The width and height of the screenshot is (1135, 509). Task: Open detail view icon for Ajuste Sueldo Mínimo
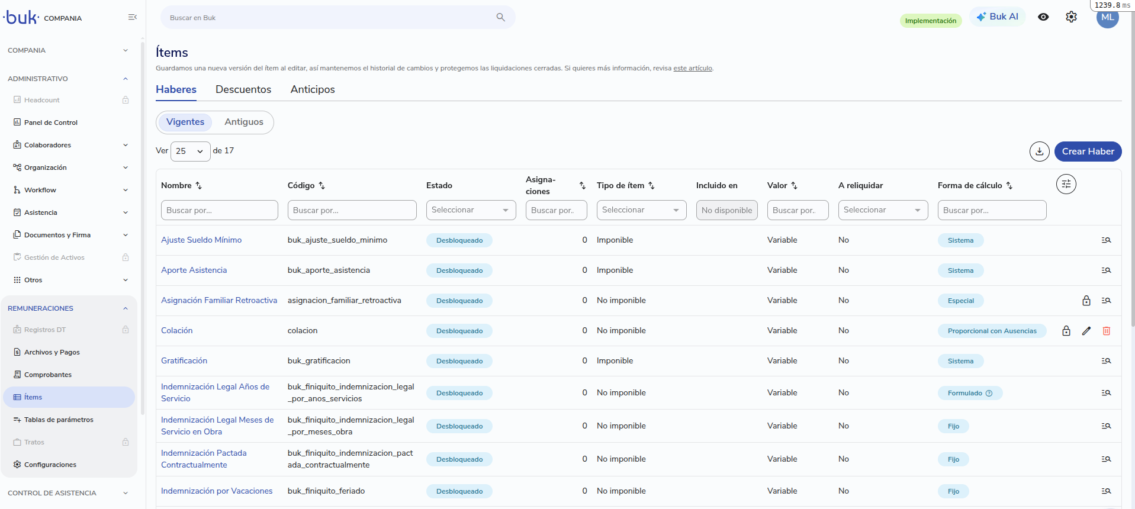pos(1106,240)
